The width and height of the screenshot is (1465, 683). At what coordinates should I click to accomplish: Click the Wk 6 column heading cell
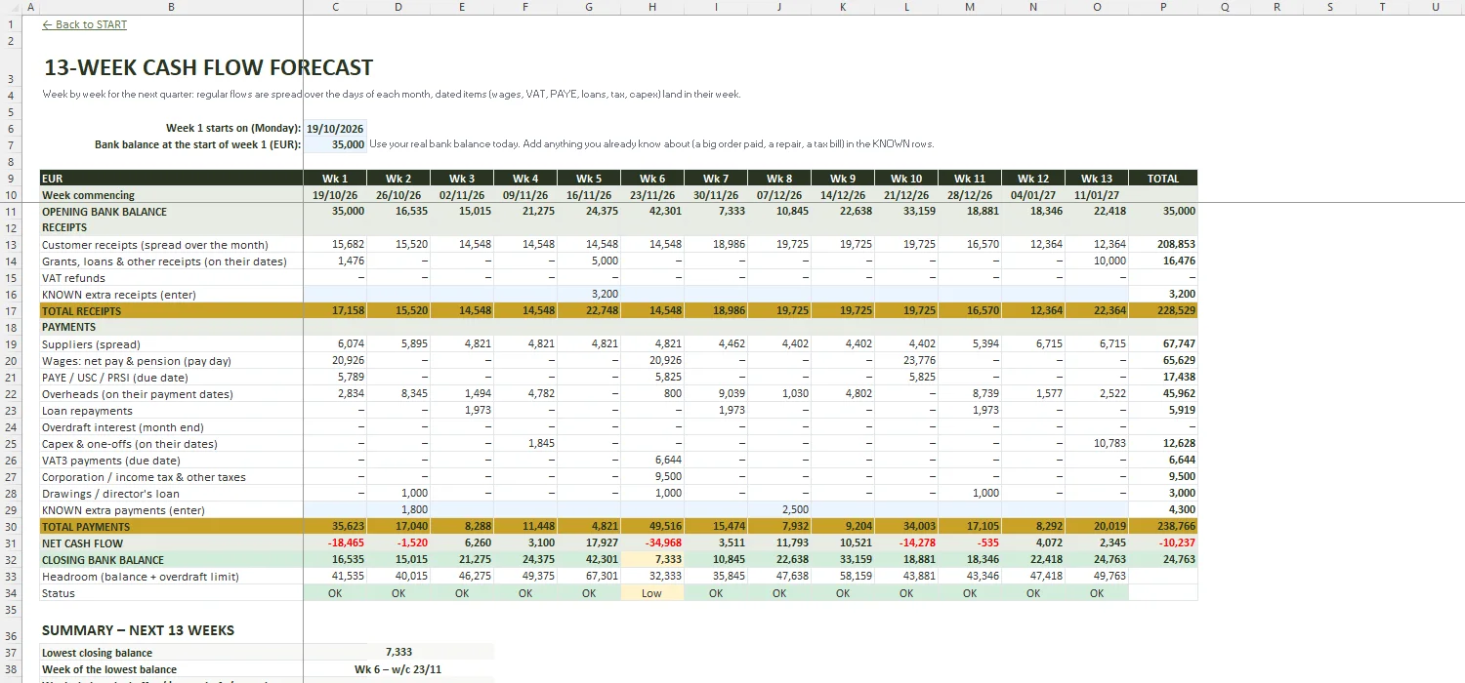pyautogui.click(x=652, y=179)
